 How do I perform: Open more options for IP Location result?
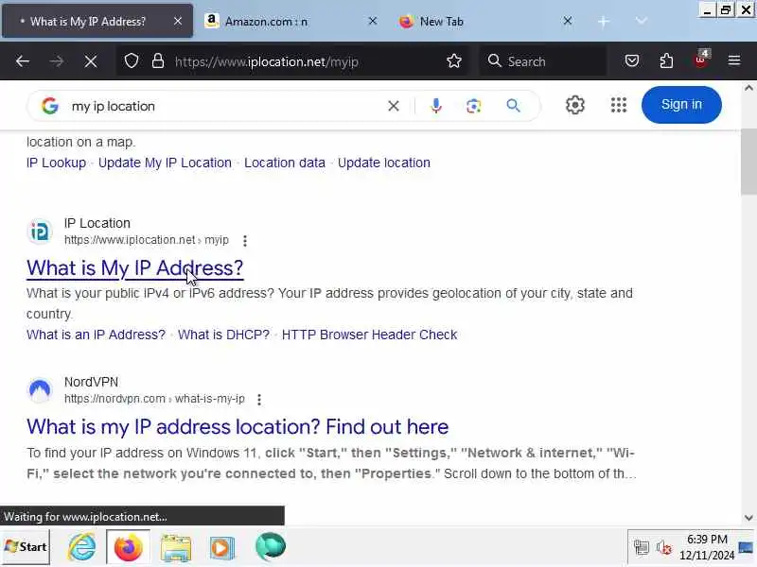pyautogui.click(x=245, y=241)
